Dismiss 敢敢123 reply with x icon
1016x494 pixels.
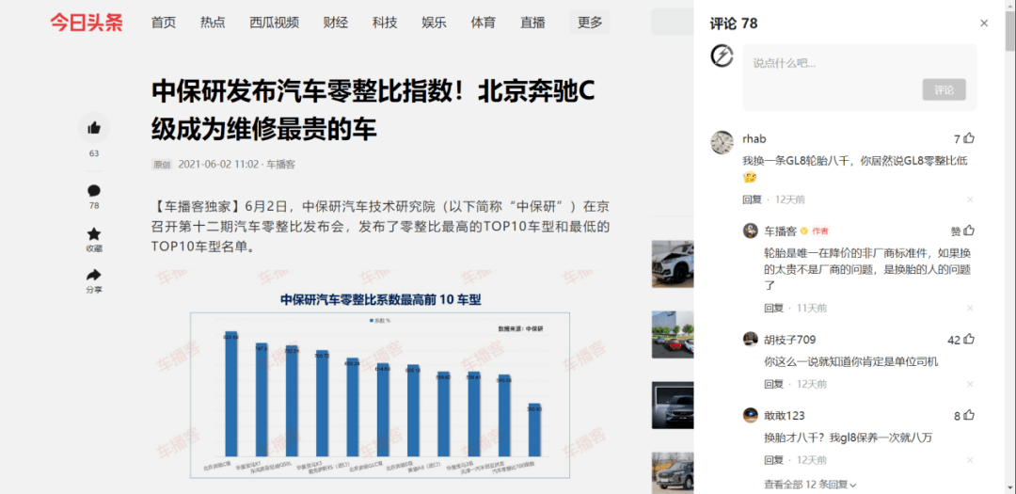(x=970, y=460)
